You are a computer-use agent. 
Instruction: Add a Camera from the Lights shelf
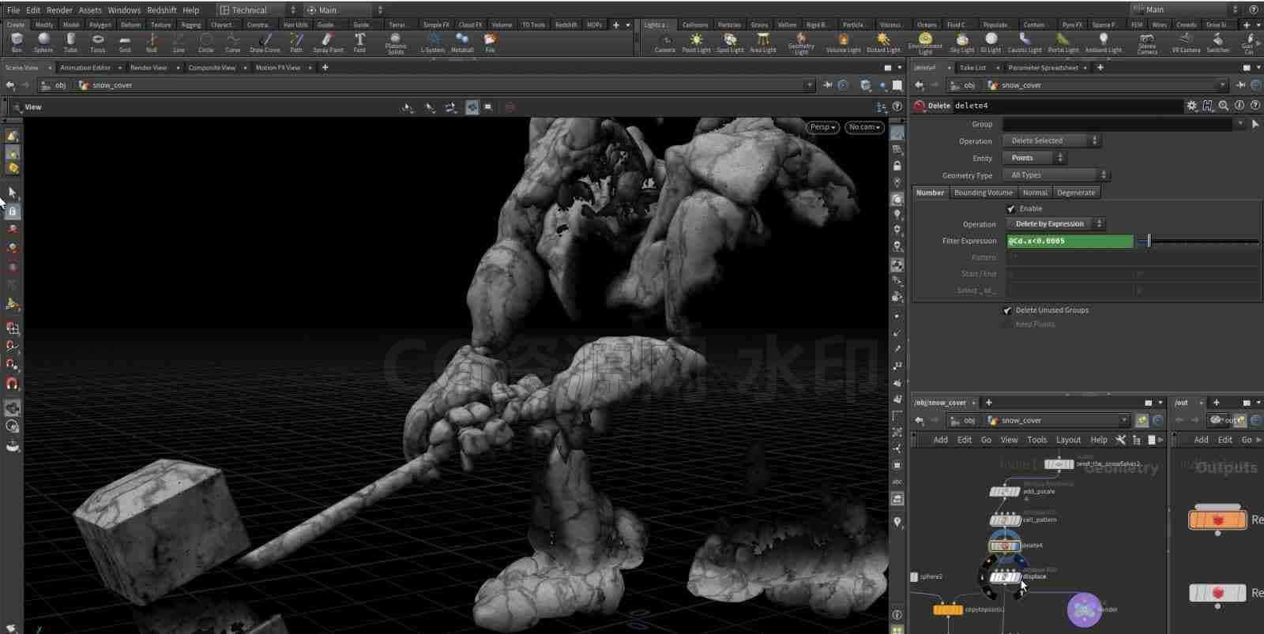coord(665,42)
